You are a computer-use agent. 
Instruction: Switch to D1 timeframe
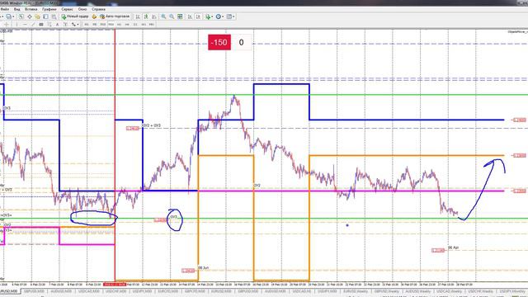(135, 24)
